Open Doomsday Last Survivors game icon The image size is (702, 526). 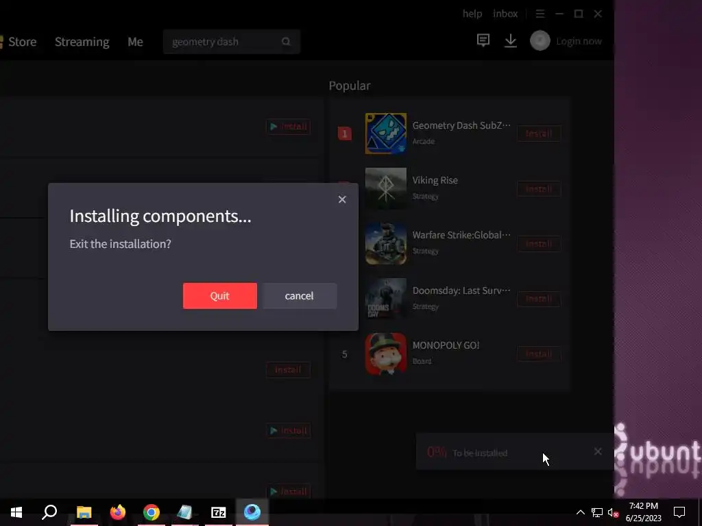pyautogui.click(x=386, y=299)
